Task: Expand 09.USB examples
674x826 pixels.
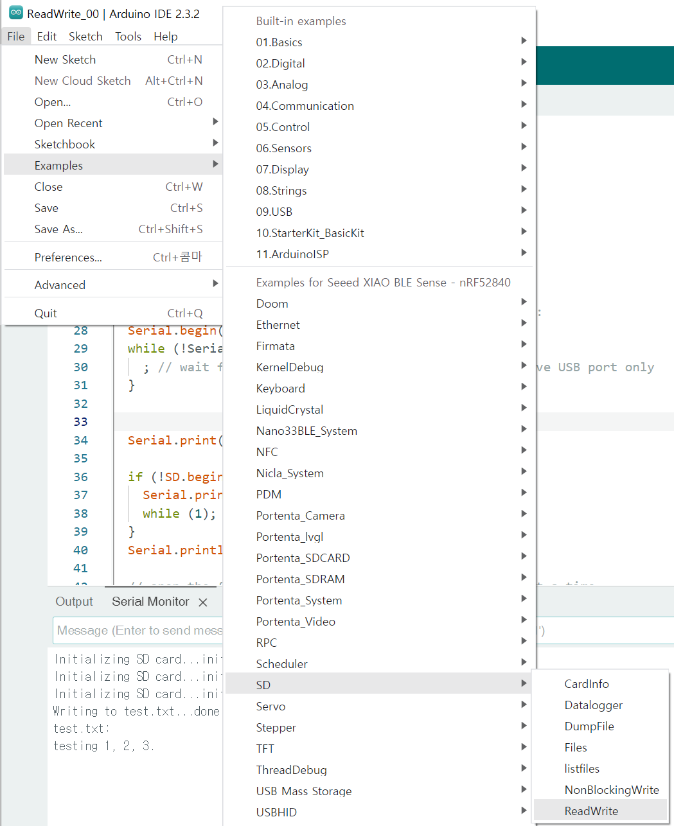Action: point(380,212)
